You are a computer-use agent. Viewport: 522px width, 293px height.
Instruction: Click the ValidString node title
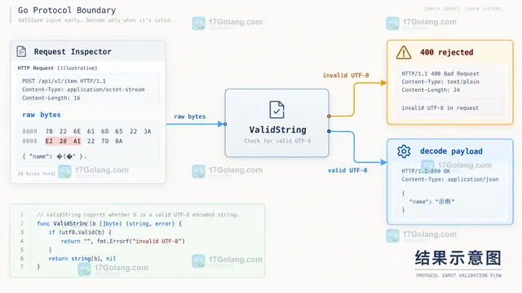(277, 129)
